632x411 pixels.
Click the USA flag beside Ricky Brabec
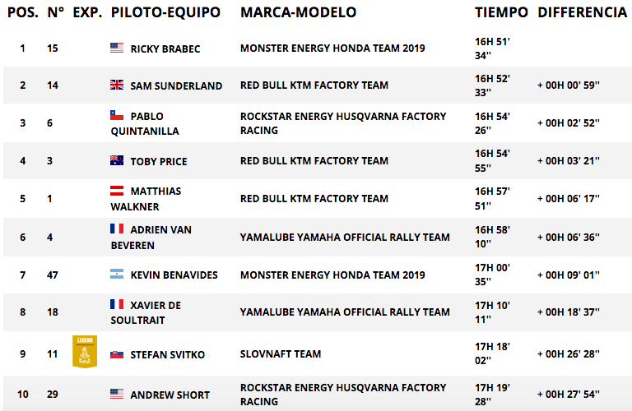coord(117,48)
